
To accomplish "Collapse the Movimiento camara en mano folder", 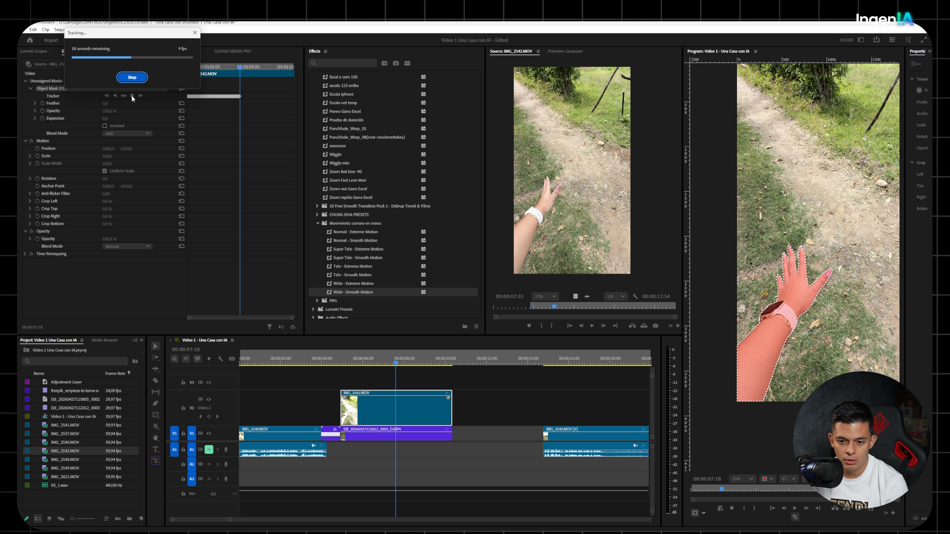I will pos(318,223).
